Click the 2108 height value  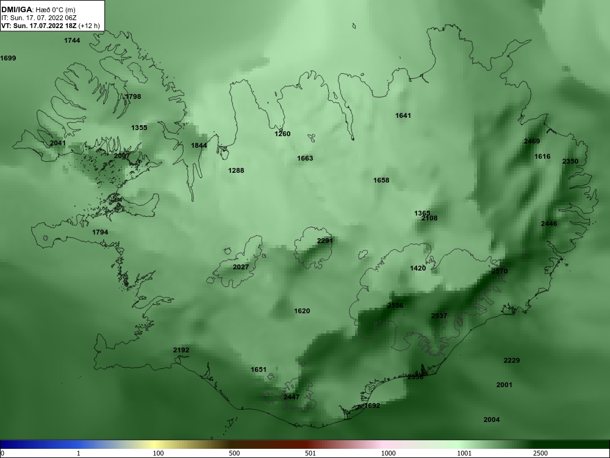pos(429,219)
